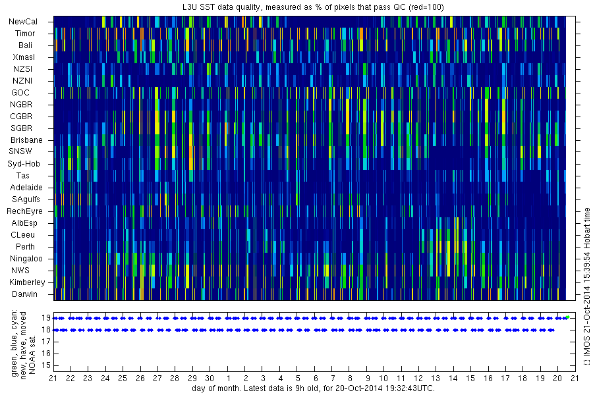The height and width of the screenshot is (395, 593).
Task: Click the 'green, blue, cyan' legend label
Action: click(14, 344)
